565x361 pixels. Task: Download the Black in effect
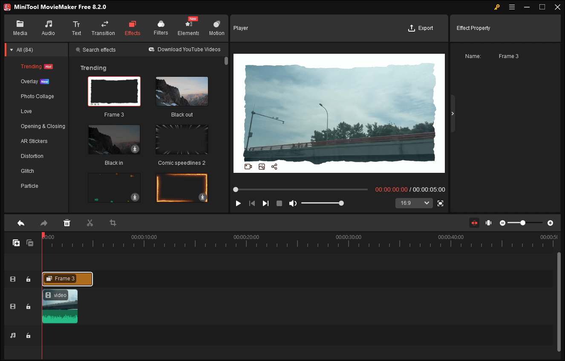(x=135, y=148)
